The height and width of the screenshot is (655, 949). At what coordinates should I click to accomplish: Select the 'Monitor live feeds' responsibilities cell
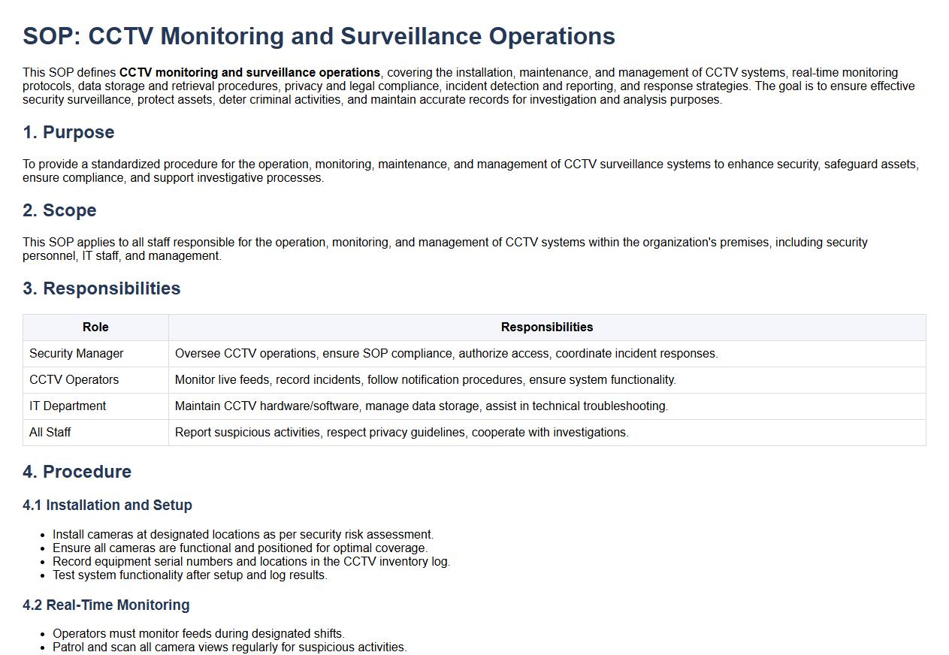[425, 380]
